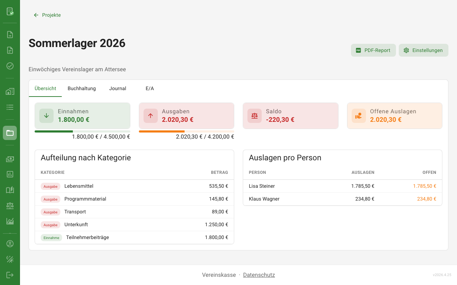Image resolution: width=457 pixels, height=285 pixels.
Task: Open the area chart sidebar icon
Action: coord(10,221)
